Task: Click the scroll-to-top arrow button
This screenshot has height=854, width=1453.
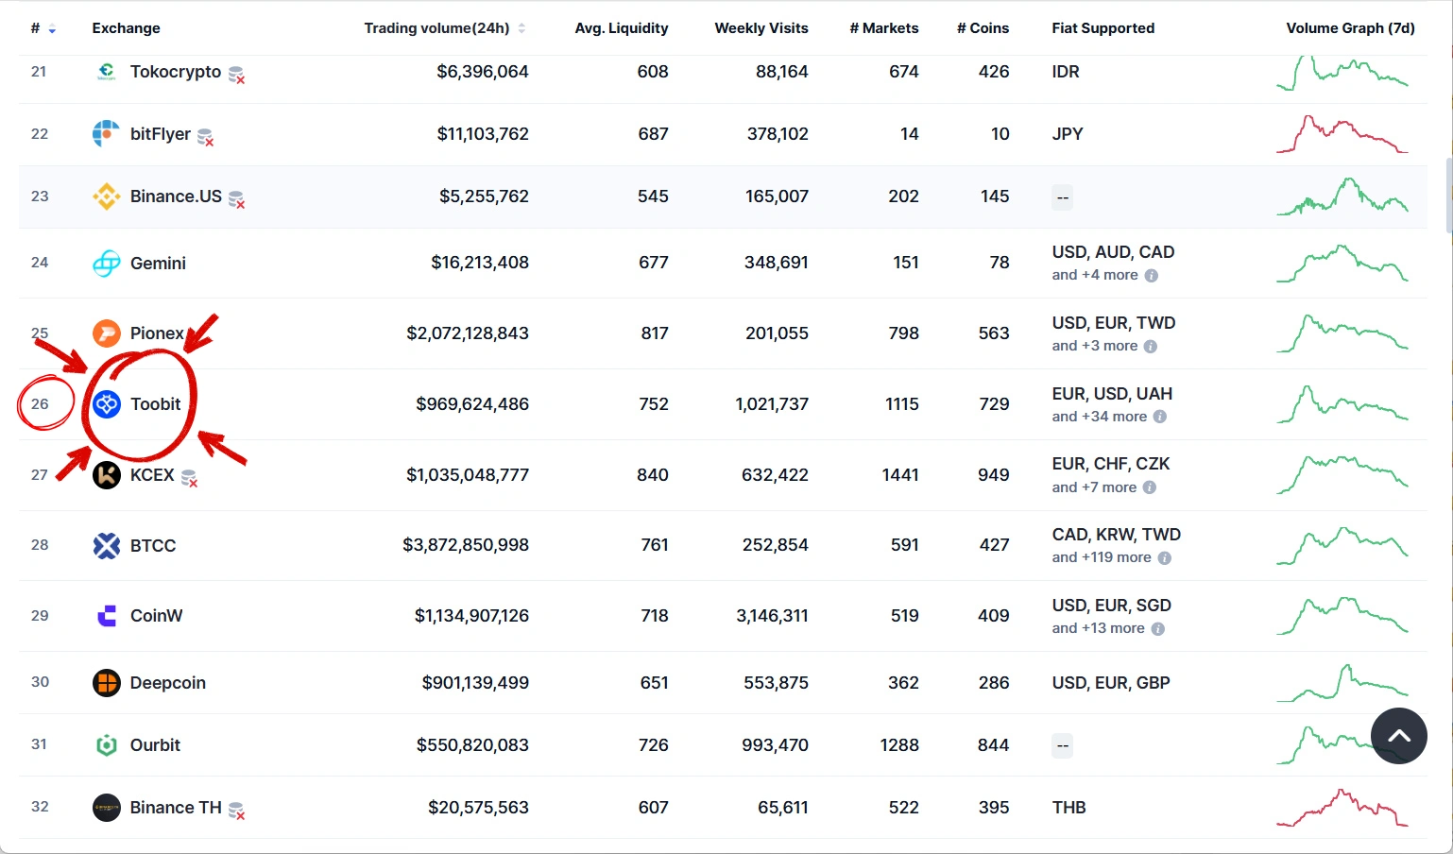Action: tap(1399, 736)
